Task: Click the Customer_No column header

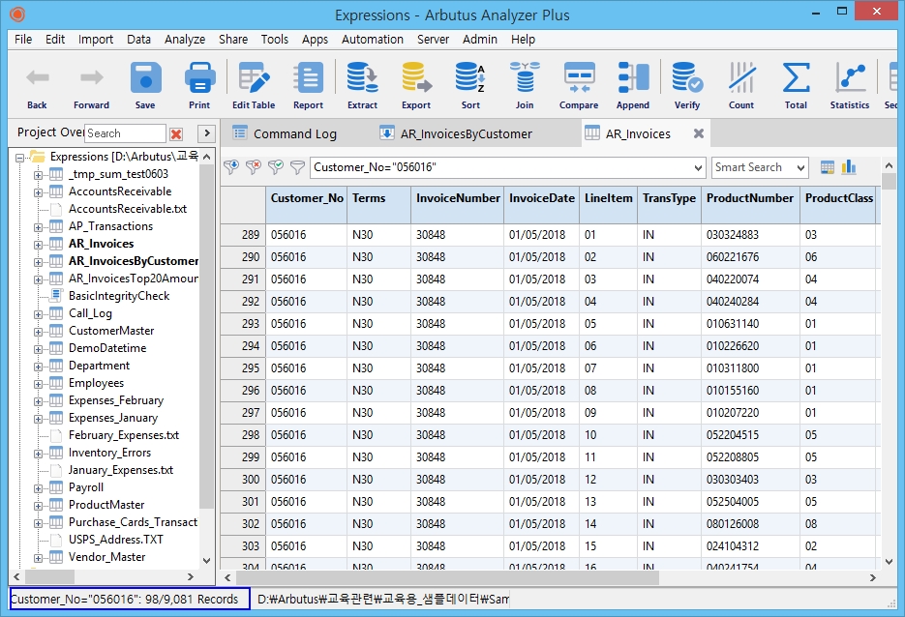Action: tap(307, 205)
